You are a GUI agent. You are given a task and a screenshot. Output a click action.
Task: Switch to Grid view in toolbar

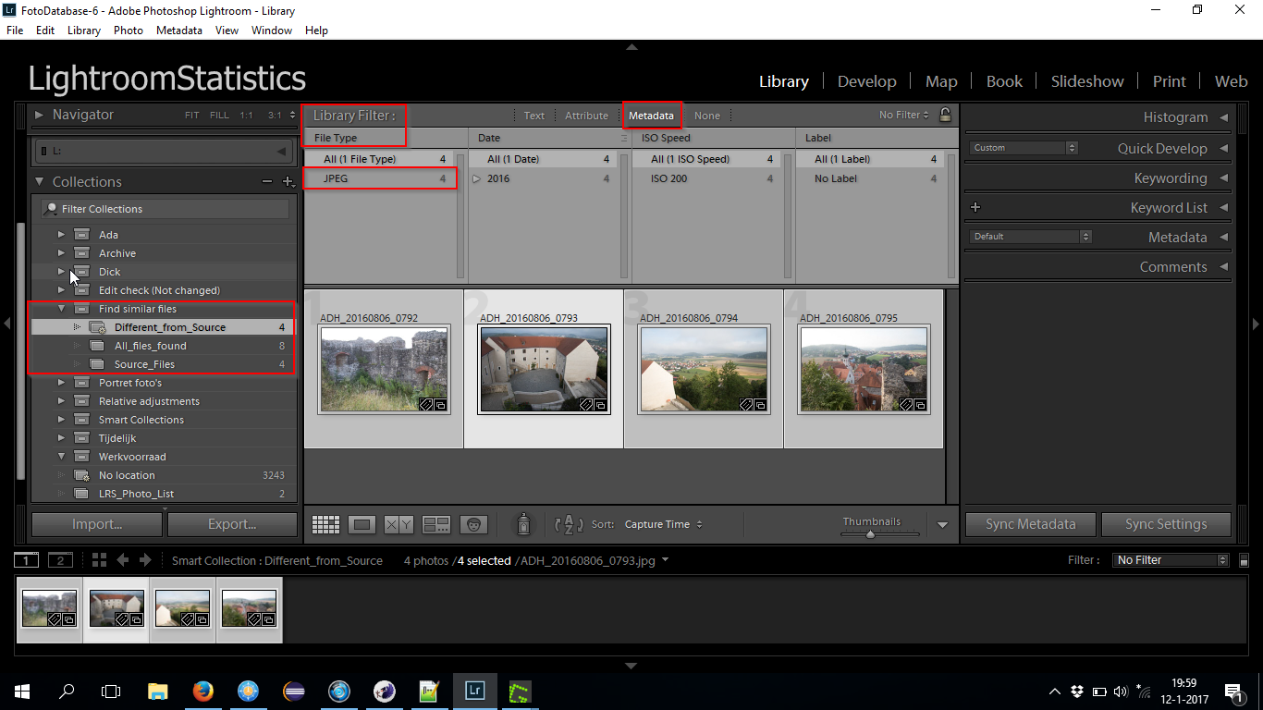click(325, 524)
